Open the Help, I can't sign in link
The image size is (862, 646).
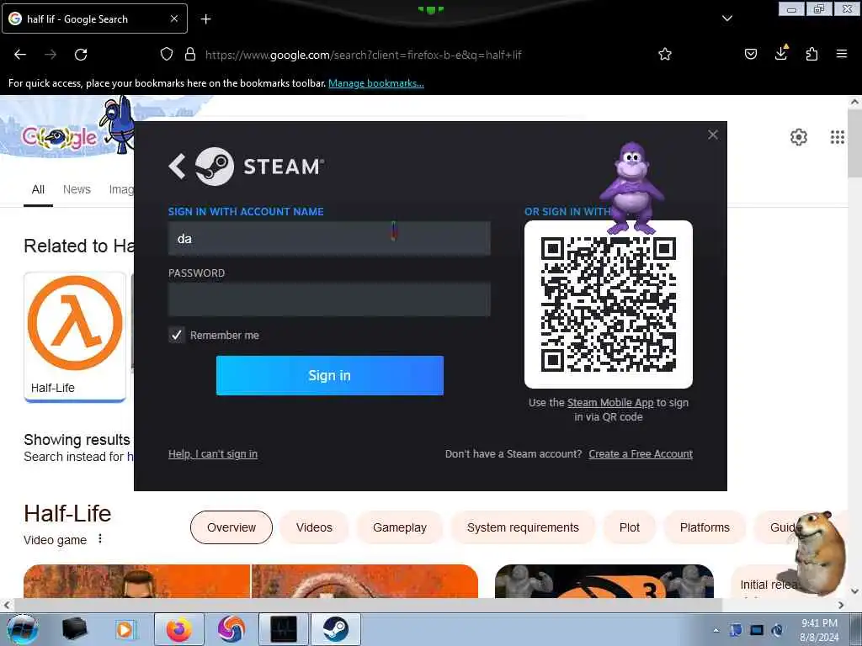pyautogui.click(x=213, y=453)
